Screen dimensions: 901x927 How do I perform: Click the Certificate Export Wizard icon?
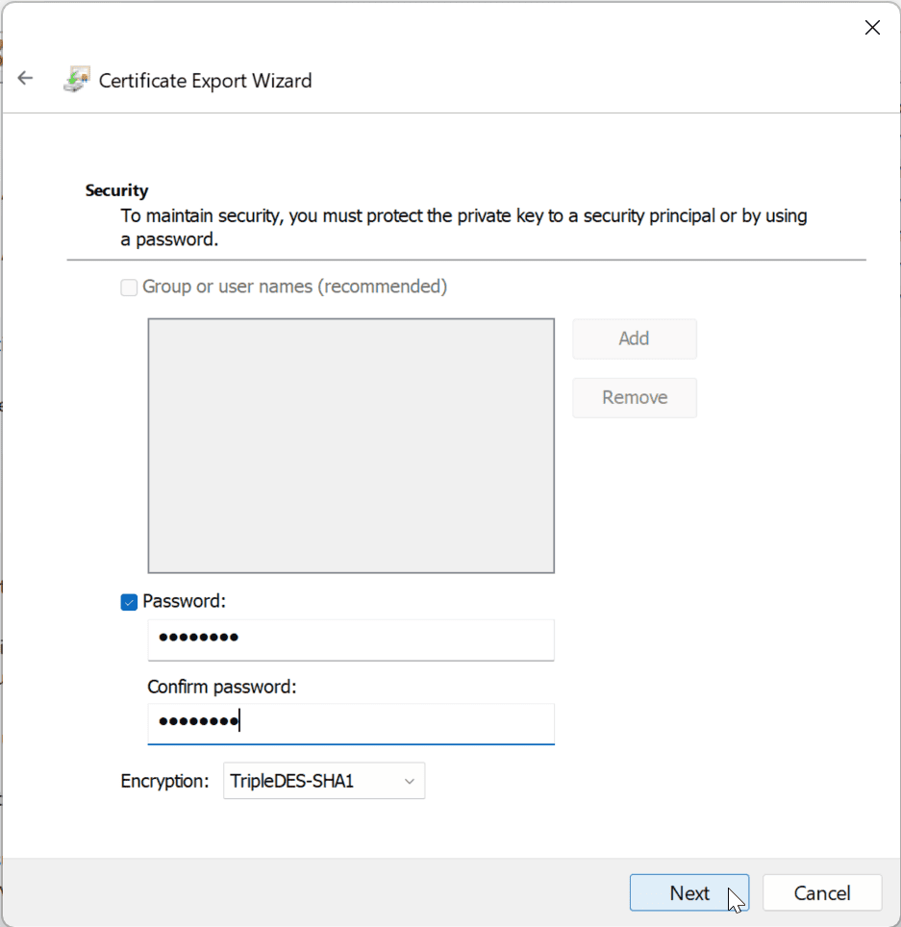[77, 80]
